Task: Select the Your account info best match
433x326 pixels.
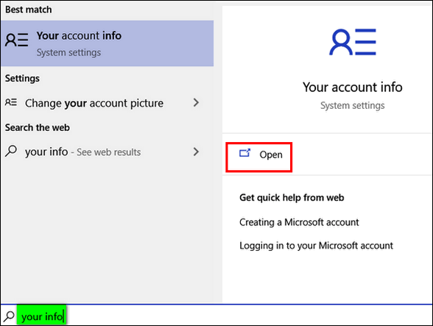Action: point(108,43)
